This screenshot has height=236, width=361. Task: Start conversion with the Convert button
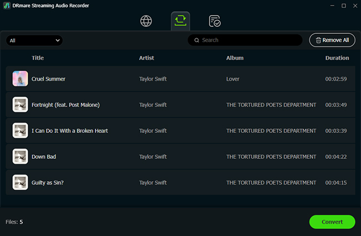tap(332, 222)
